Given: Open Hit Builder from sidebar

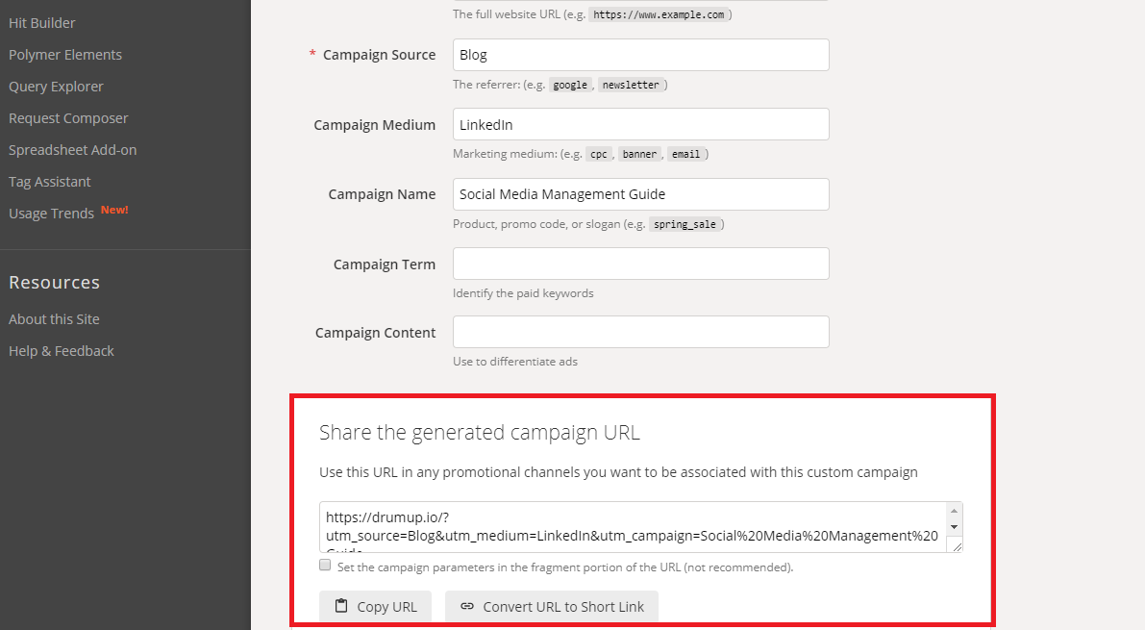Looking at the screenshot, I should pos(41,23).
